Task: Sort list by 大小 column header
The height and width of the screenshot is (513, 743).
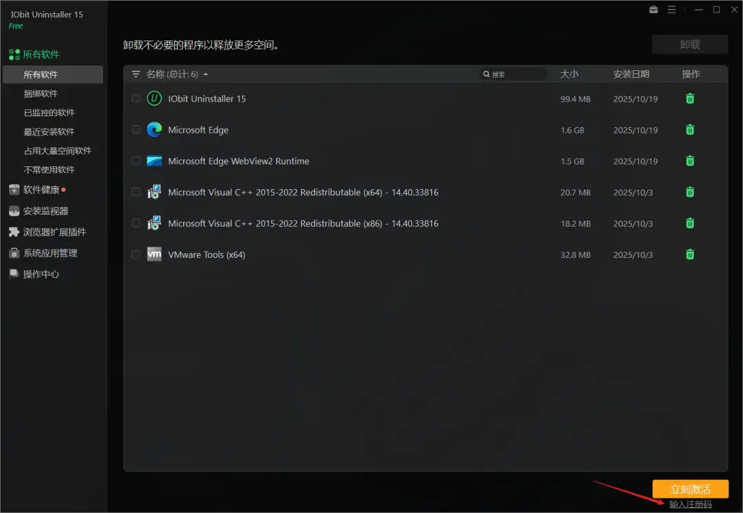Action: point(569,74)
